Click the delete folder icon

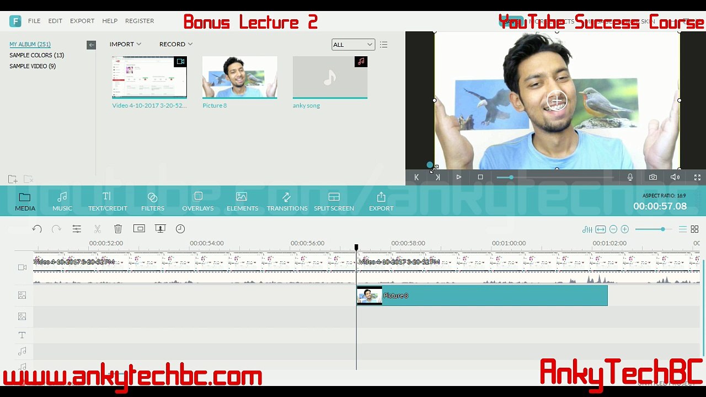click(29, 179)
